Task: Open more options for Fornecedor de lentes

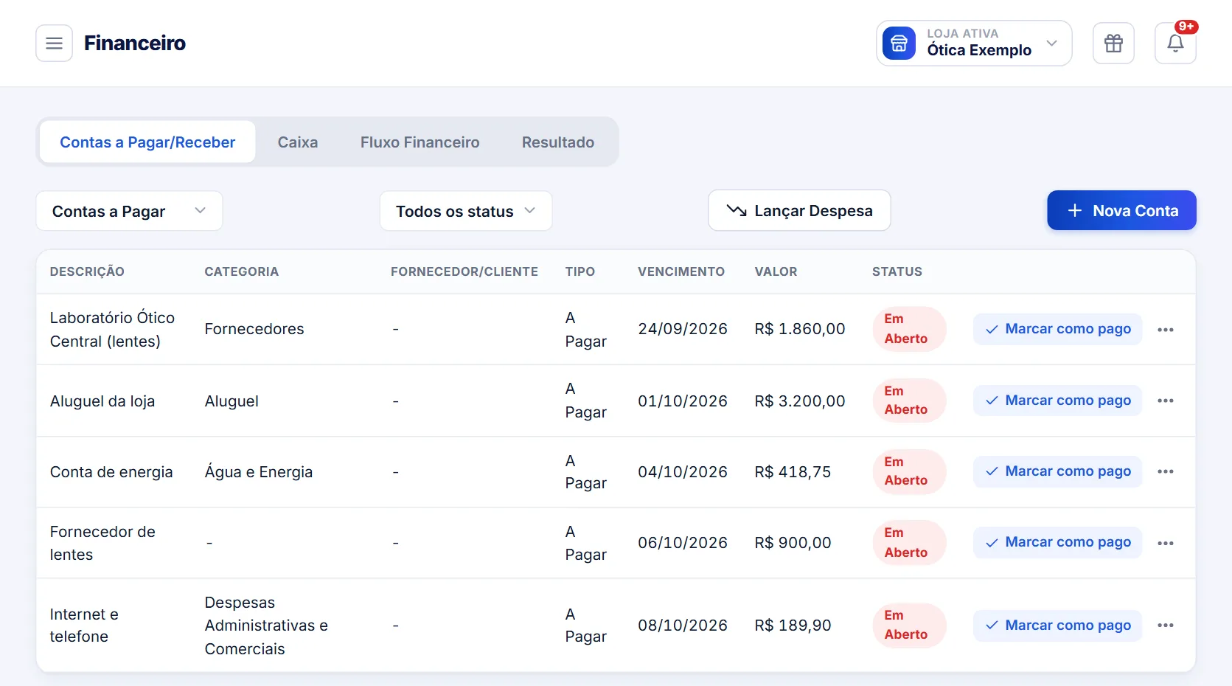Action: (1165, 543)
